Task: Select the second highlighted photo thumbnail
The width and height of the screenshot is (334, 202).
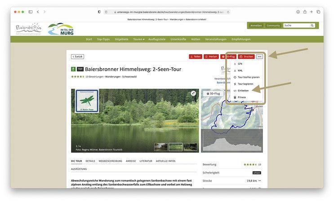Action: [175, 147]
